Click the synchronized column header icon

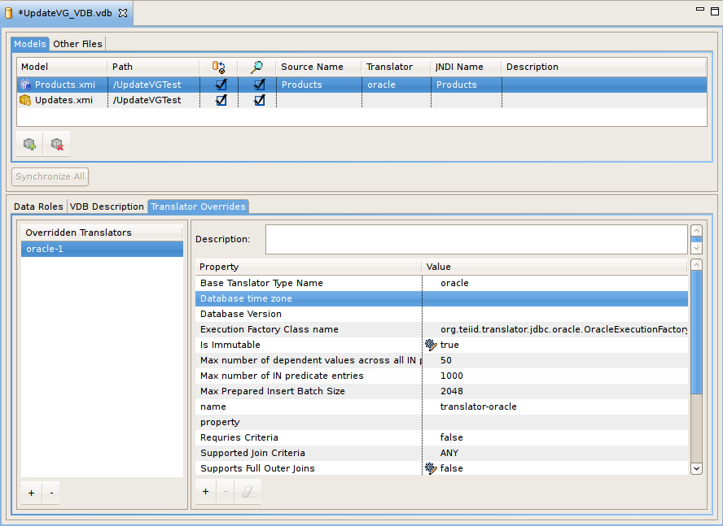click(x=218, y=67)
